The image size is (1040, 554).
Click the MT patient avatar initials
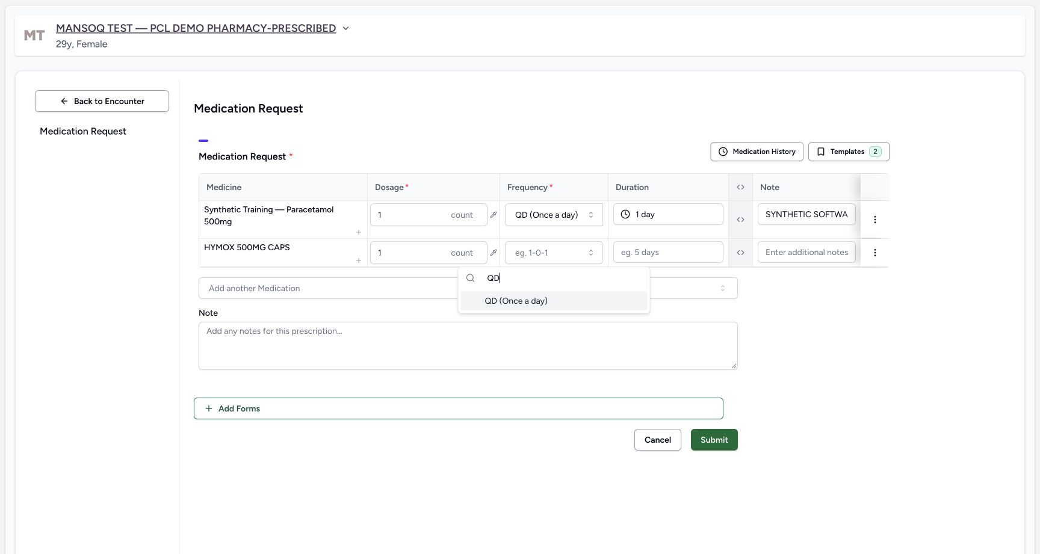[x=34, y=35]
